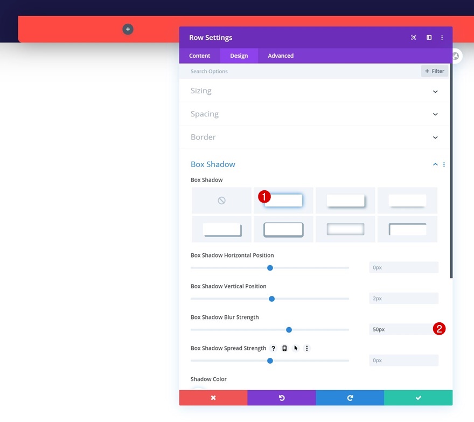
Task: Click Box Shadow Blur Strength slider handle
Action: click(x=289, y=330)
